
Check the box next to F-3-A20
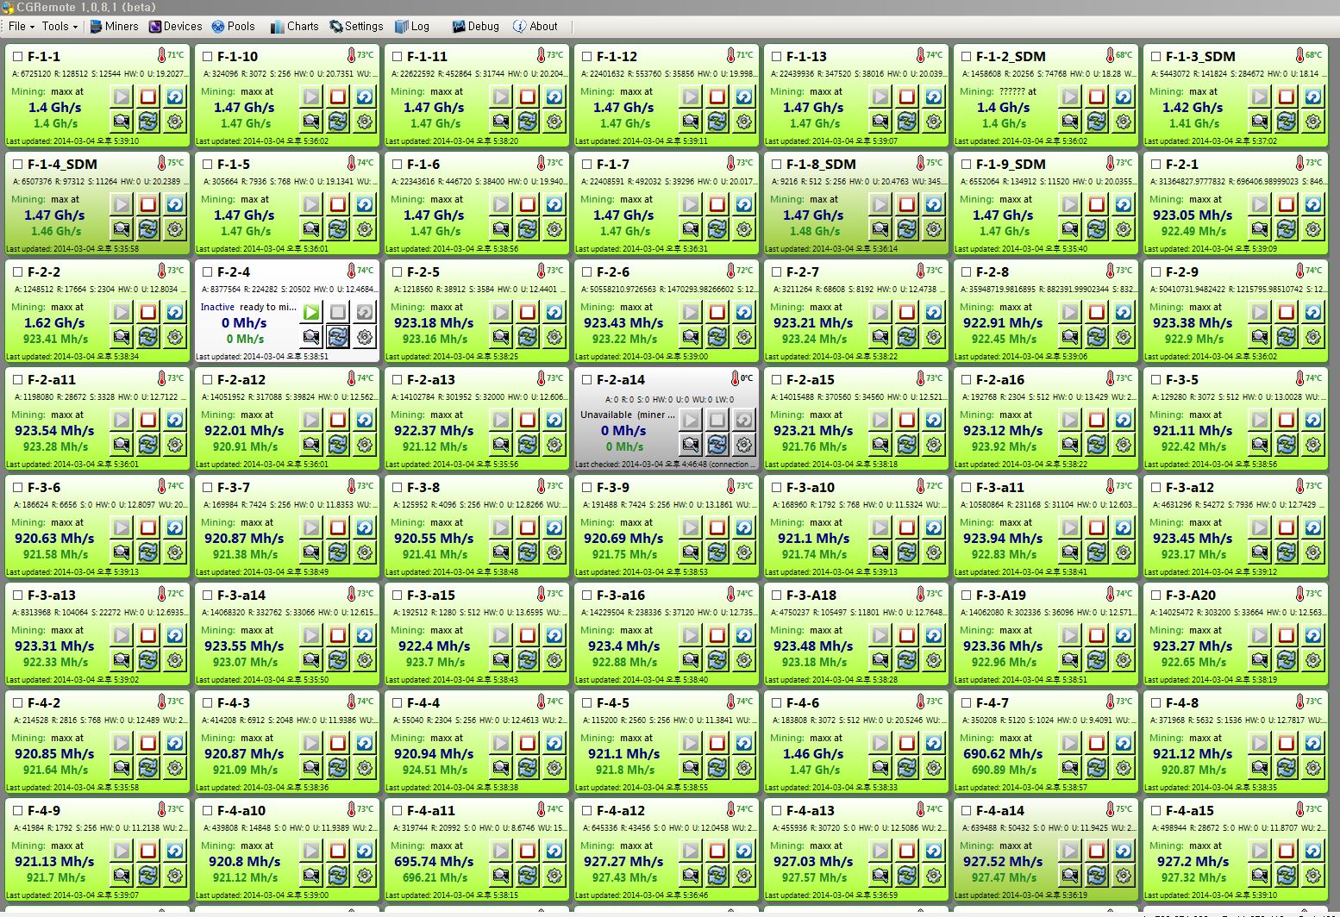coord(1155,595)
